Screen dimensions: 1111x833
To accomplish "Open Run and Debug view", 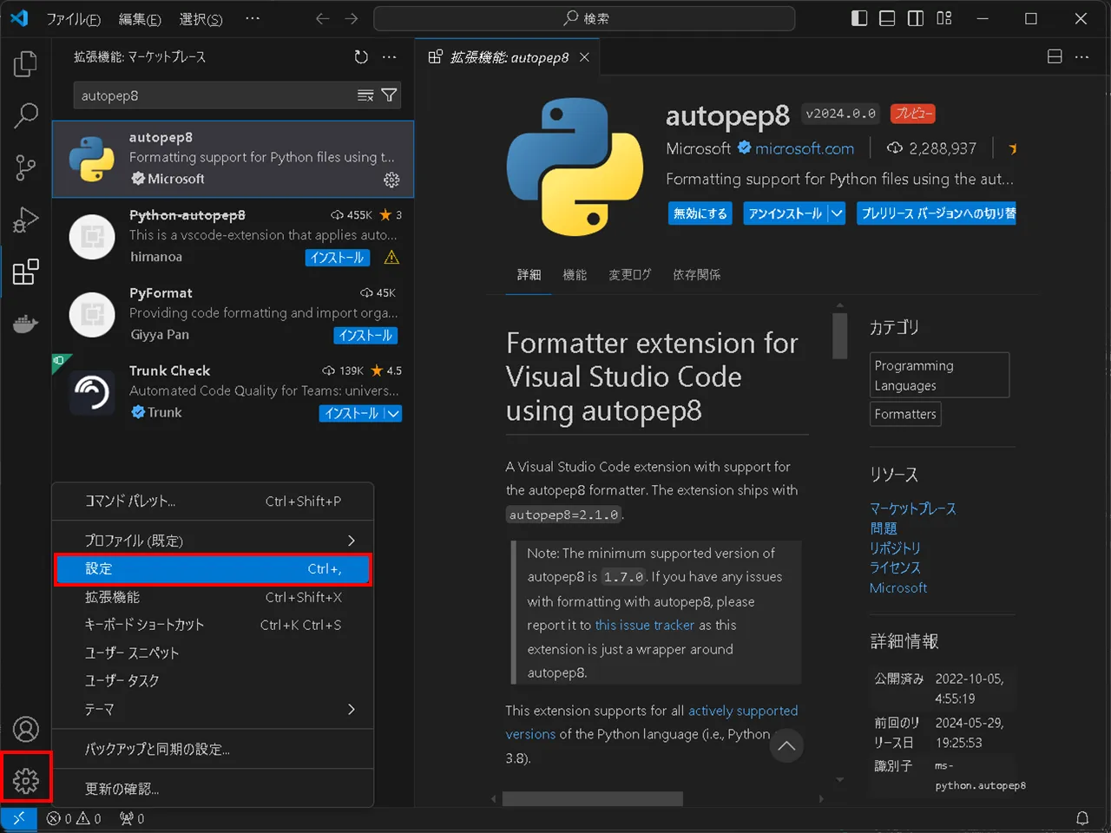I will coord(25,220).
